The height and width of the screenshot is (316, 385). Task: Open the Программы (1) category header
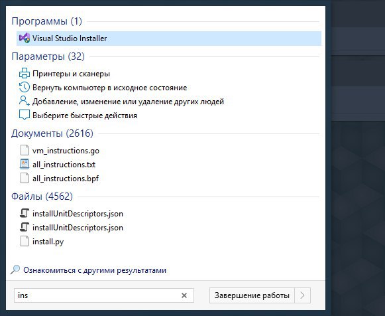point(46,21)
